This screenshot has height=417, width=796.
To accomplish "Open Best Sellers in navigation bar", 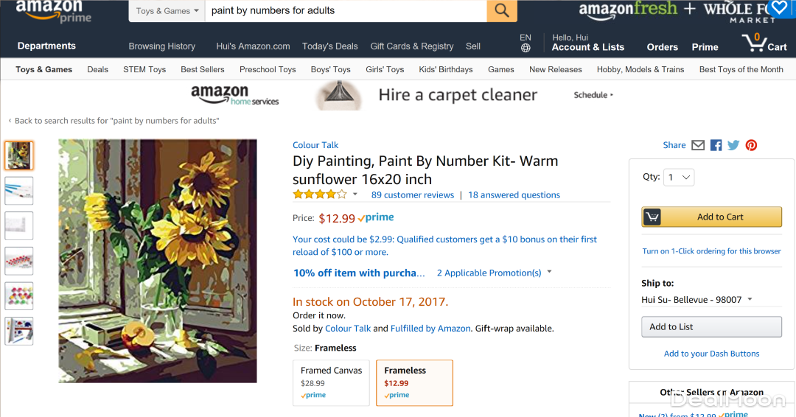I will 203,69.
